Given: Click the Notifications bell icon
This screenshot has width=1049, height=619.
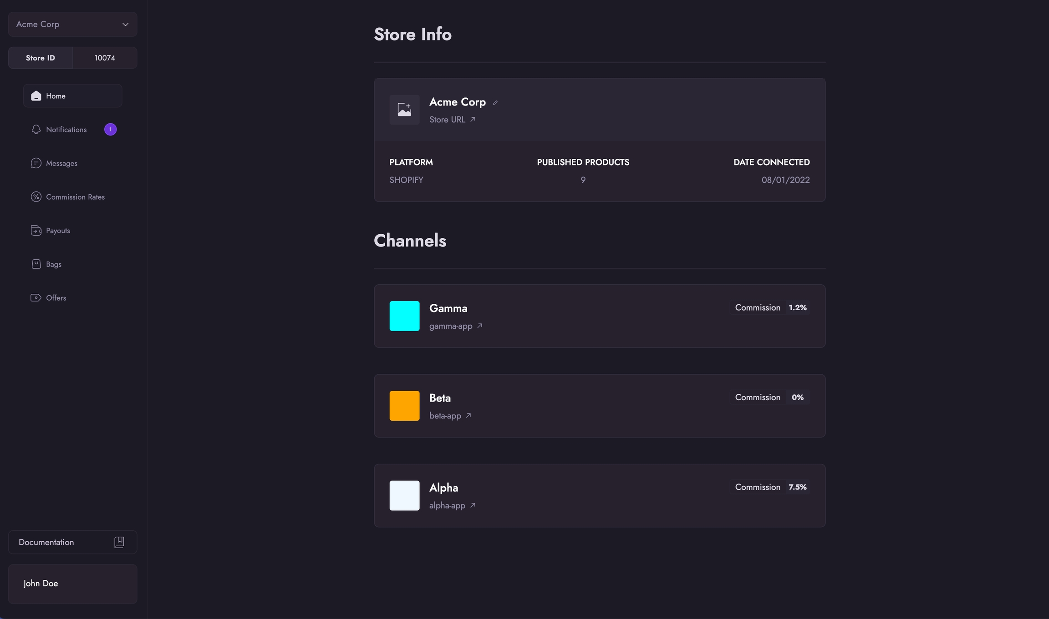Looking at the screenshot, I should [36, 130].
